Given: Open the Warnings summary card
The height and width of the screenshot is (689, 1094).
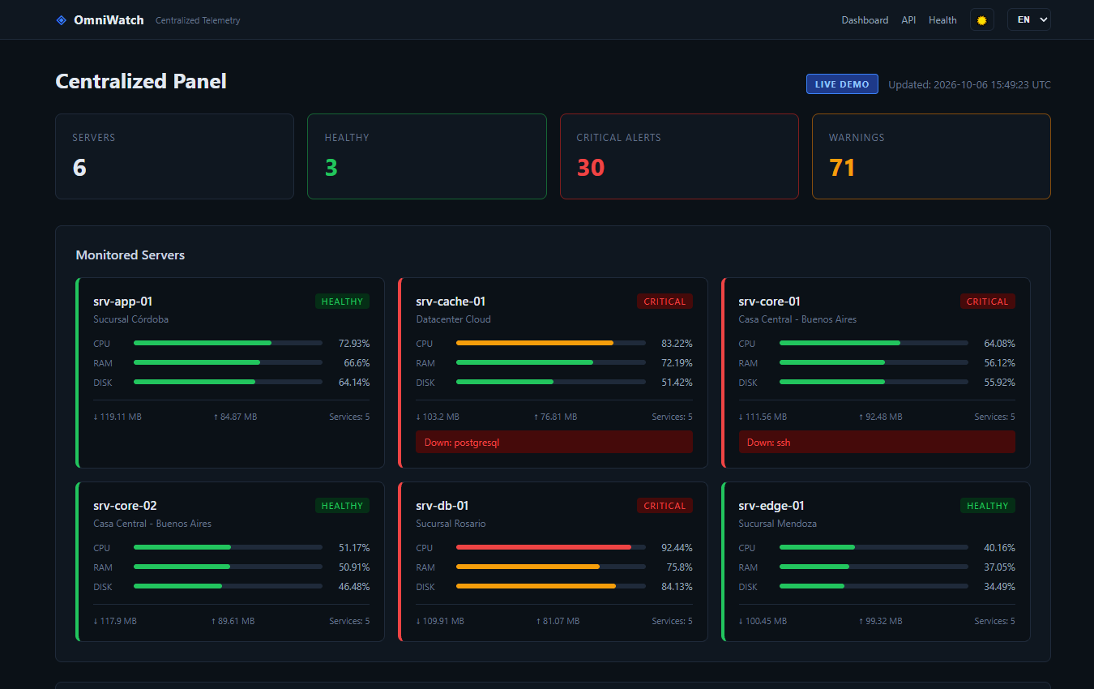Looking at the screenshot, I should coord(931,156).
